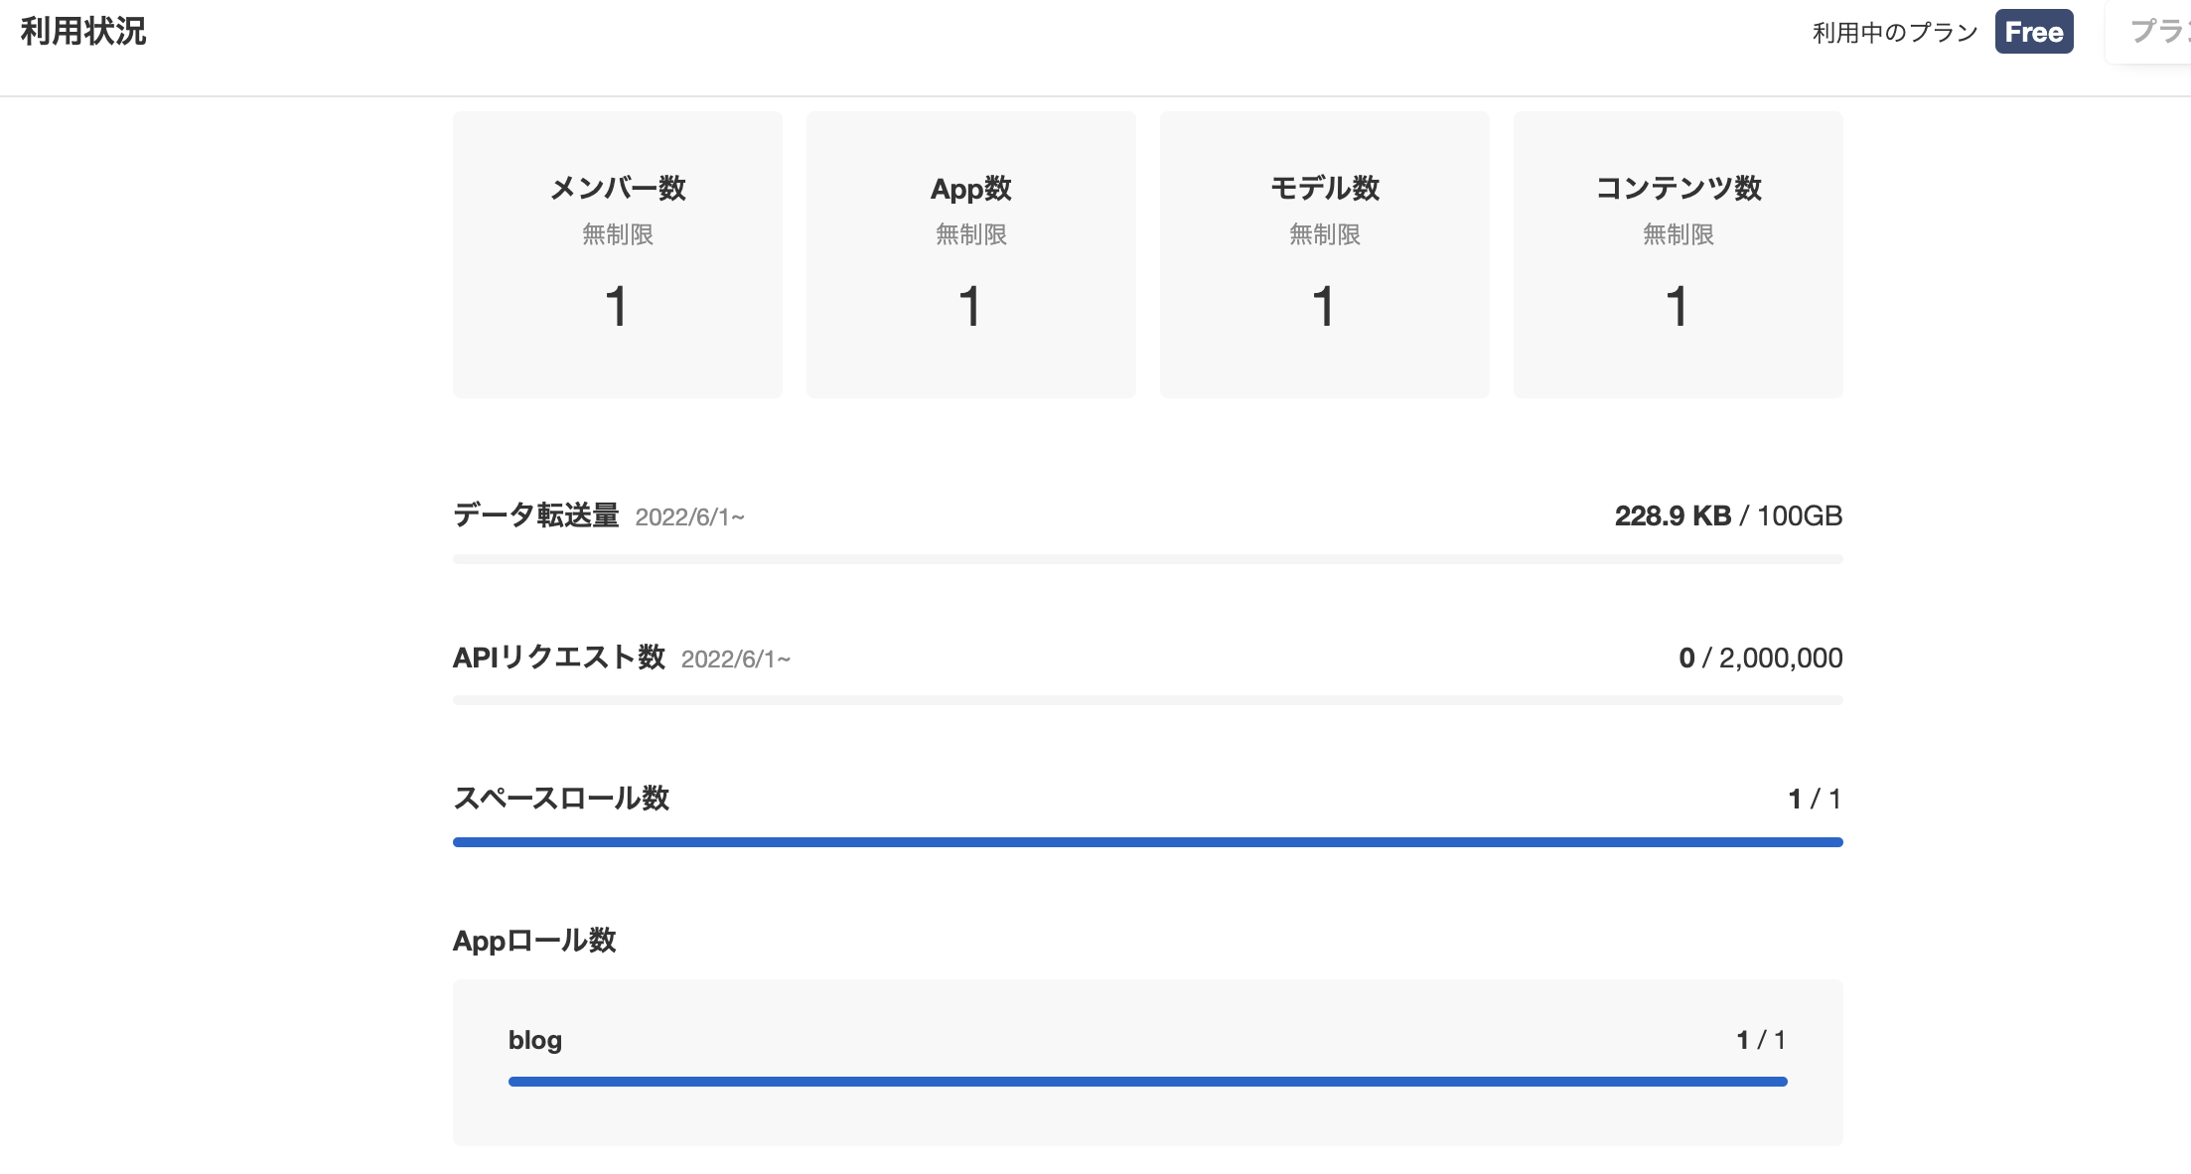Click the APIリクエスト数 progress bar
2191x1174 pixels.
point(1147,700)
